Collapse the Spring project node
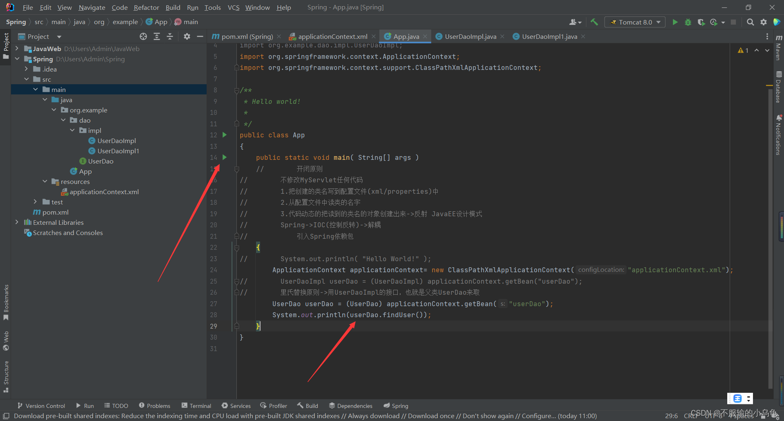Image resolution: width=784 pixels, height=421 pixels. [x=17, y=59]
